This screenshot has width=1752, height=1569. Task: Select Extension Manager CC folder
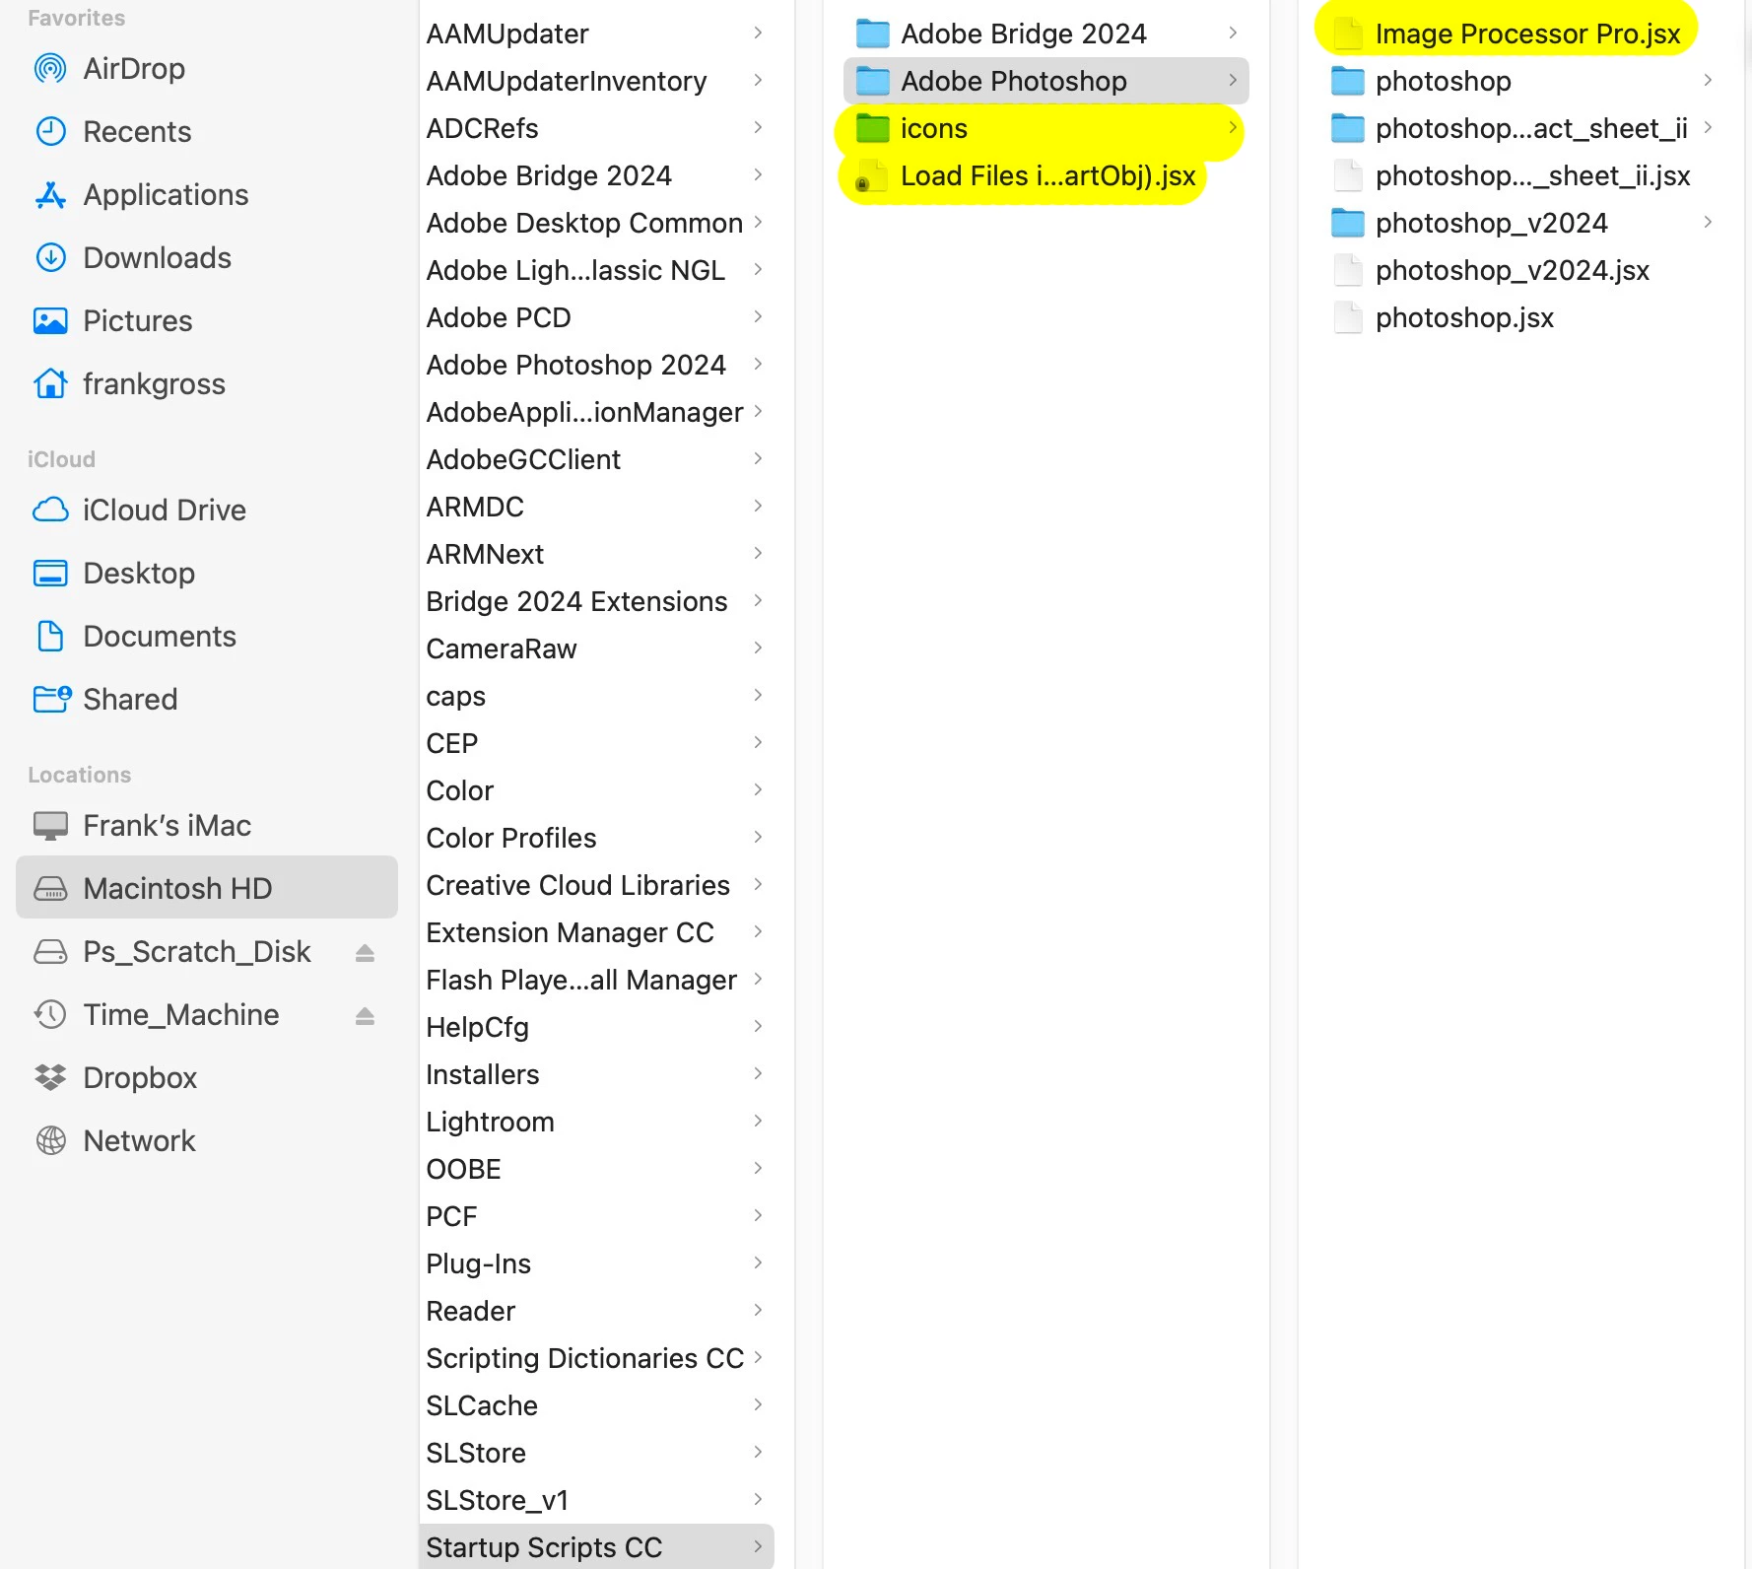tap(596, 932)
